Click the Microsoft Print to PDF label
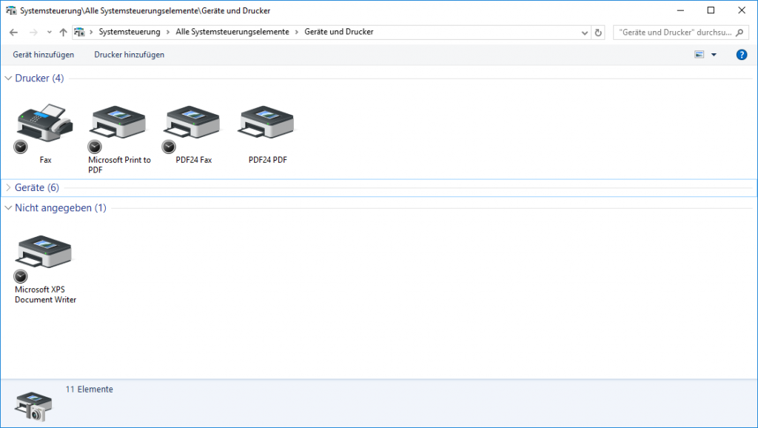 click(x=119, y=165)
